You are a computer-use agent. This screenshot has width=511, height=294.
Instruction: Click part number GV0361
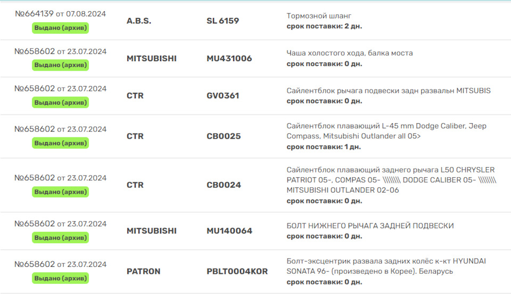(222, 96)
